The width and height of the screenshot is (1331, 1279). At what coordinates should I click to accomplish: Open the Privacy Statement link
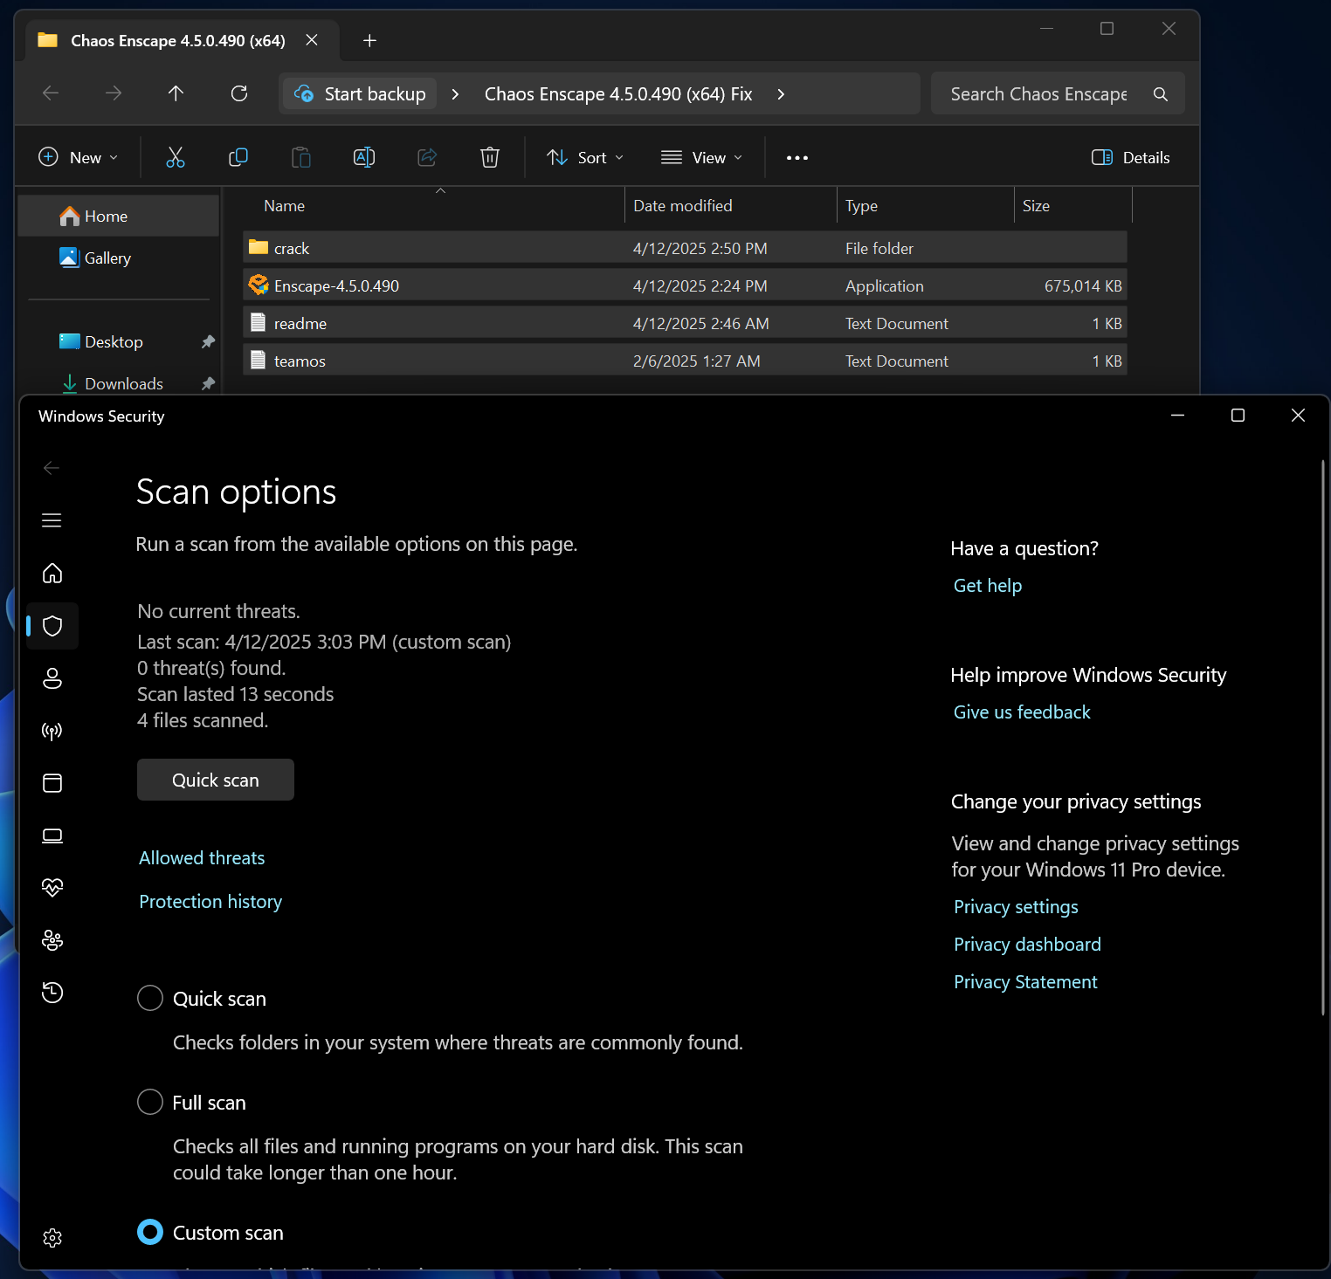[1025, 982]
